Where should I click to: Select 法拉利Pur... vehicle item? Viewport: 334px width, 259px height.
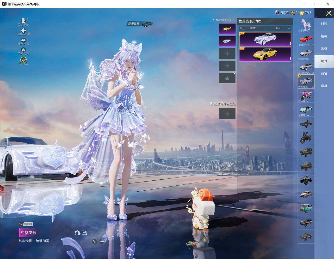[306, 68]
